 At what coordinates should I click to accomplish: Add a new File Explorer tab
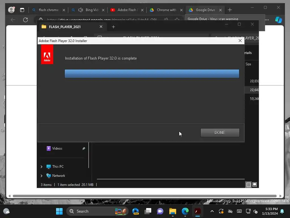point(113,27)
